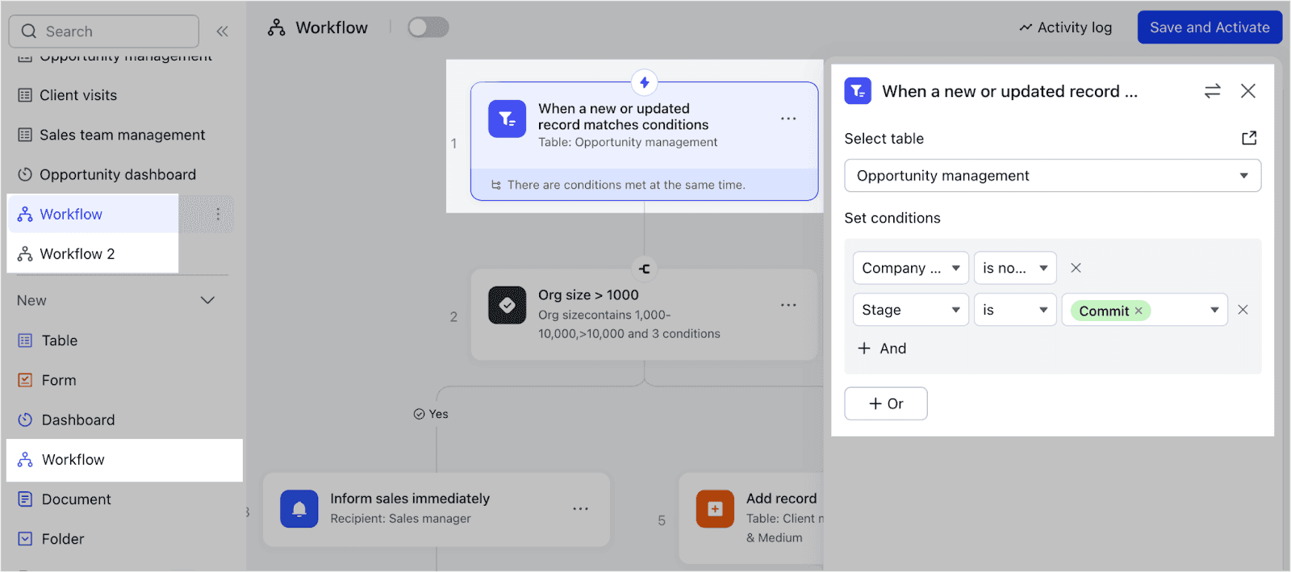Open the Activity log
The height and width of the screenshot is (572, 1291).
(x=1065, y=27)
